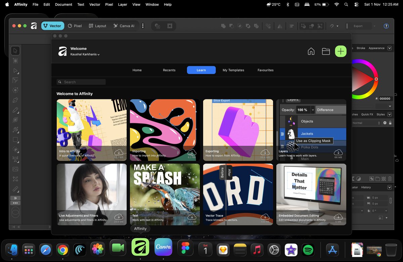The width and height of the screenshot is (403, 262).
Task: Open the studio more-options vertical dots
Action: [143, 26]
